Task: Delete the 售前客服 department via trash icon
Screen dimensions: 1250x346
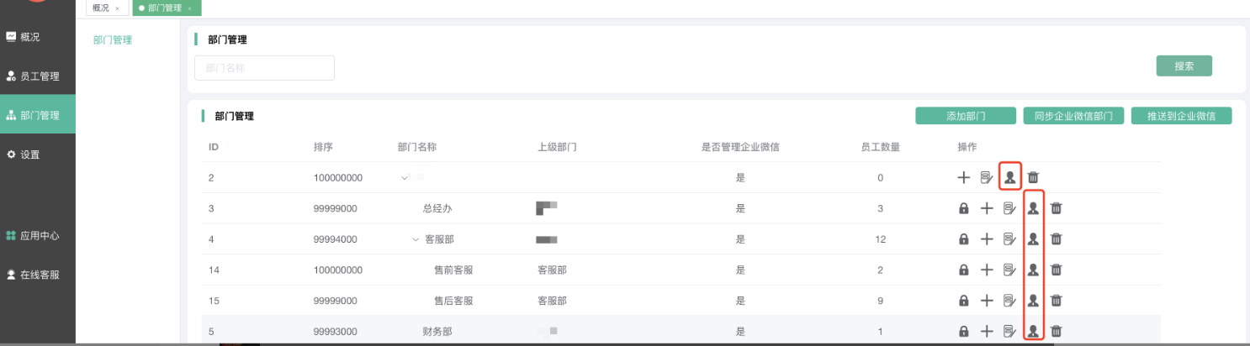Action: point(1057,270)
